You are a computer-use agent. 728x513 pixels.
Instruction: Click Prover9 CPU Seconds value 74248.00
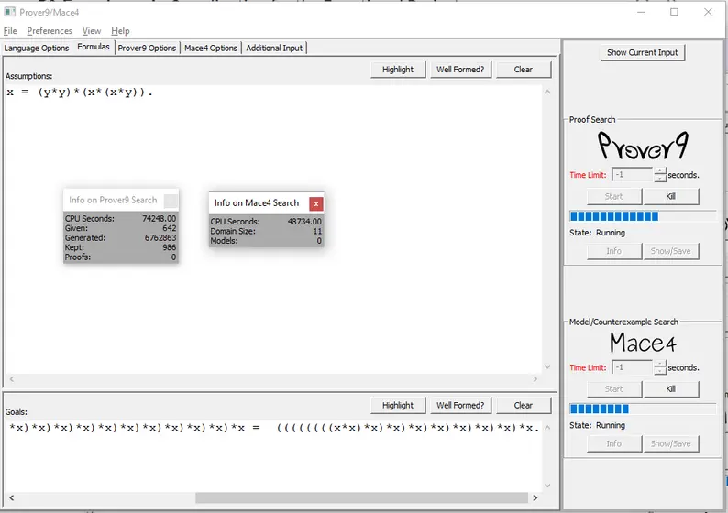coord(159,218)
